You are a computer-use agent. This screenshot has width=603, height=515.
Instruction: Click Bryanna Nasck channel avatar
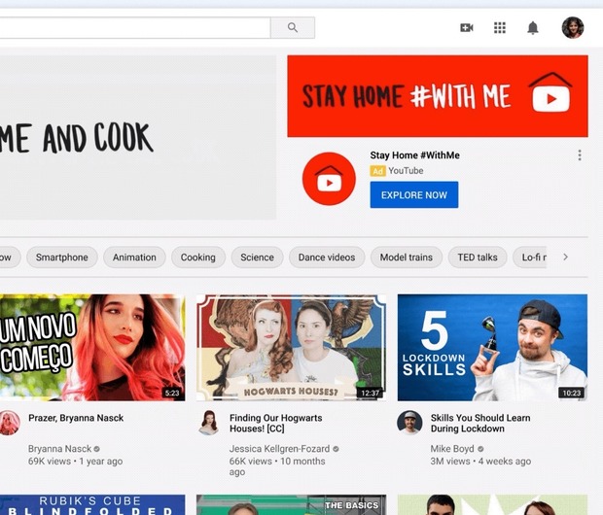tap(9, 423)
